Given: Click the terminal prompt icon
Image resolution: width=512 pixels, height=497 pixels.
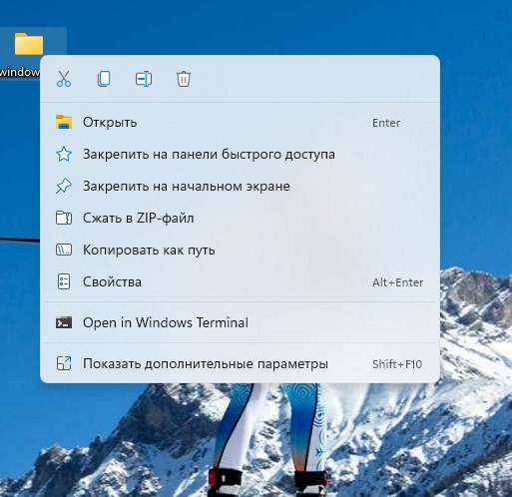Looking at the screenshot, I should (x=64, y=322).
